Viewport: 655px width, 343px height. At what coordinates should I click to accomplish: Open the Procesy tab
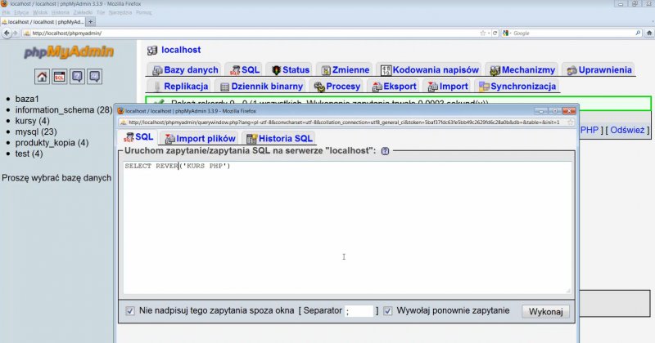tap(337, 86)
